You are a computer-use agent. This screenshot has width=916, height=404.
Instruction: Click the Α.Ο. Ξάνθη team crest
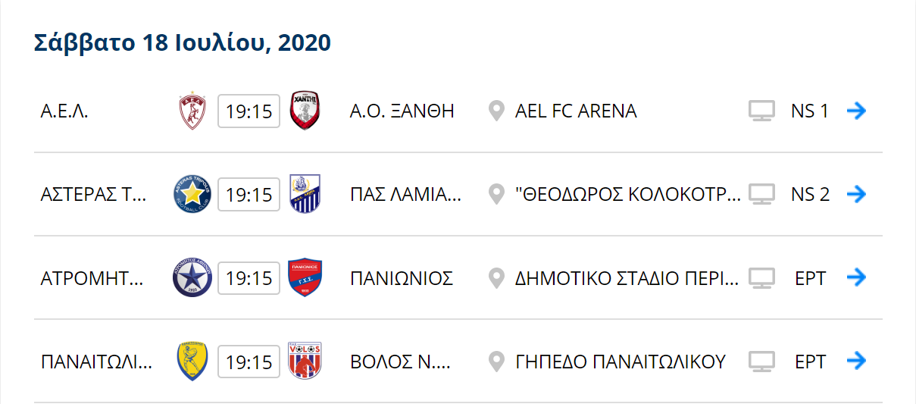tap(305, 111)
